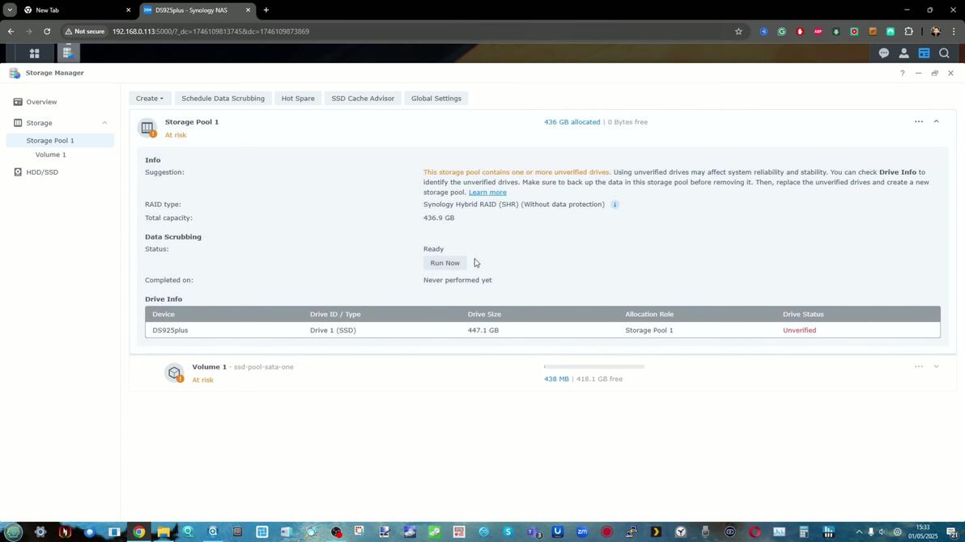Open the Chrome three-dot menu
The height and width of the screenshot is (542, 965).
coord(954,32)
